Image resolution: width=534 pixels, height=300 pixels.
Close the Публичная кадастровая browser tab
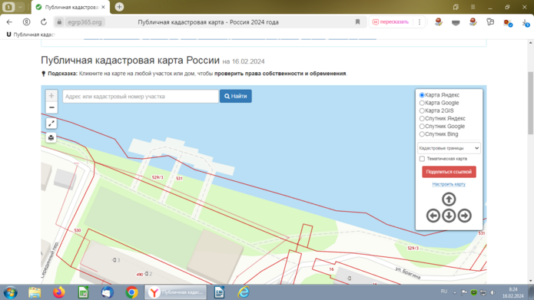tap(103, 7)
